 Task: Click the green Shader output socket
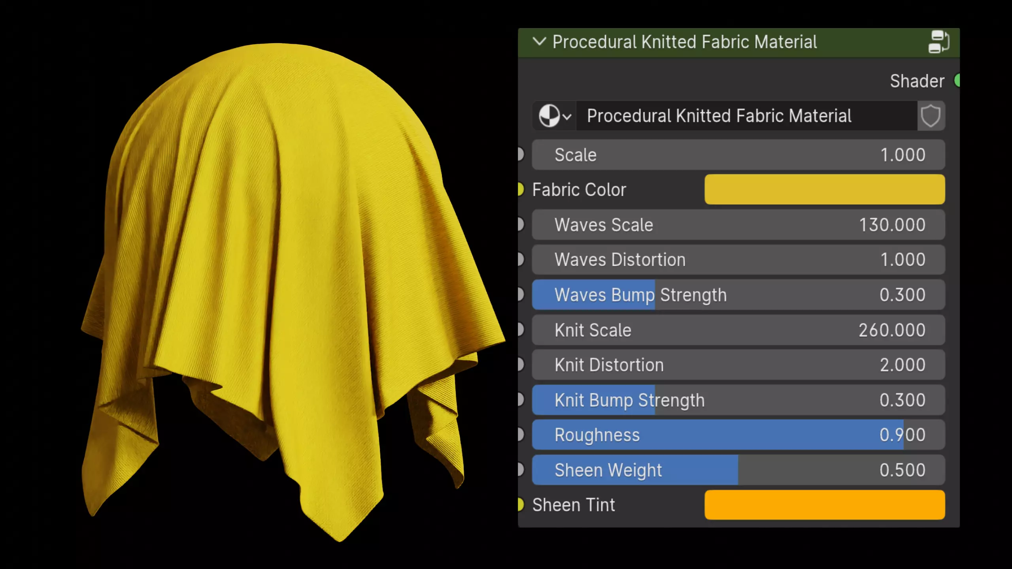(x=957, y=81)
